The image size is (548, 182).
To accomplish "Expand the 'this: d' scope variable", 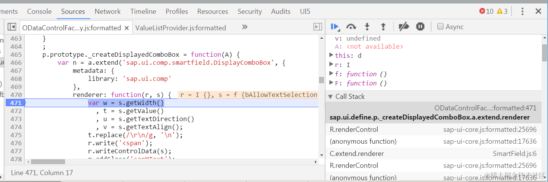I will click(x=331, y=56).
